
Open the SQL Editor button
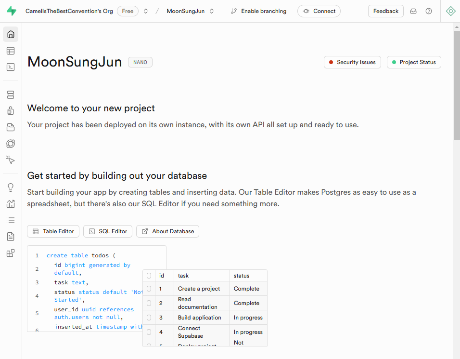click(x=108, y=231)
